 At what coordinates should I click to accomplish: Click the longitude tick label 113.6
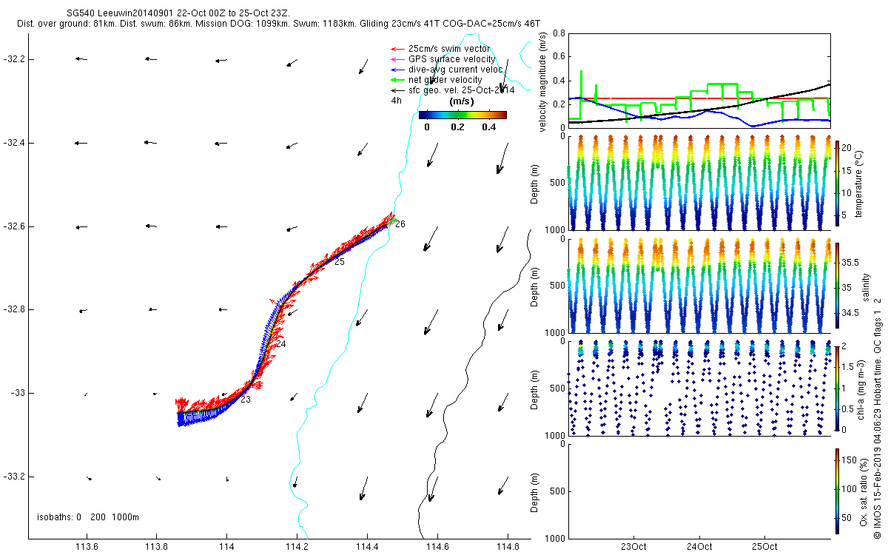point(87,548)
